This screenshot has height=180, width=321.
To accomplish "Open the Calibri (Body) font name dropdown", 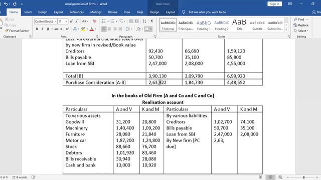I will coord(56,21).
